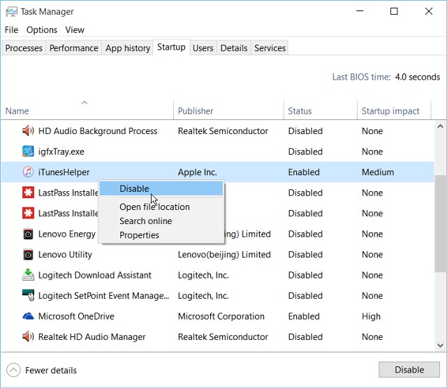The width and height of the screenshot is (447, 388).
Task: Switch to the Users tab
Action: [x=203, y=48]
